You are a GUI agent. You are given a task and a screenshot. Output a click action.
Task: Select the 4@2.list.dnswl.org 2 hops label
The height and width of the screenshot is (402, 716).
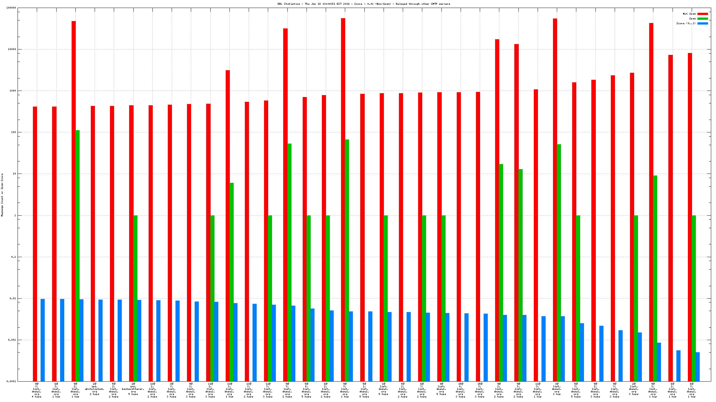coord(403,390)
